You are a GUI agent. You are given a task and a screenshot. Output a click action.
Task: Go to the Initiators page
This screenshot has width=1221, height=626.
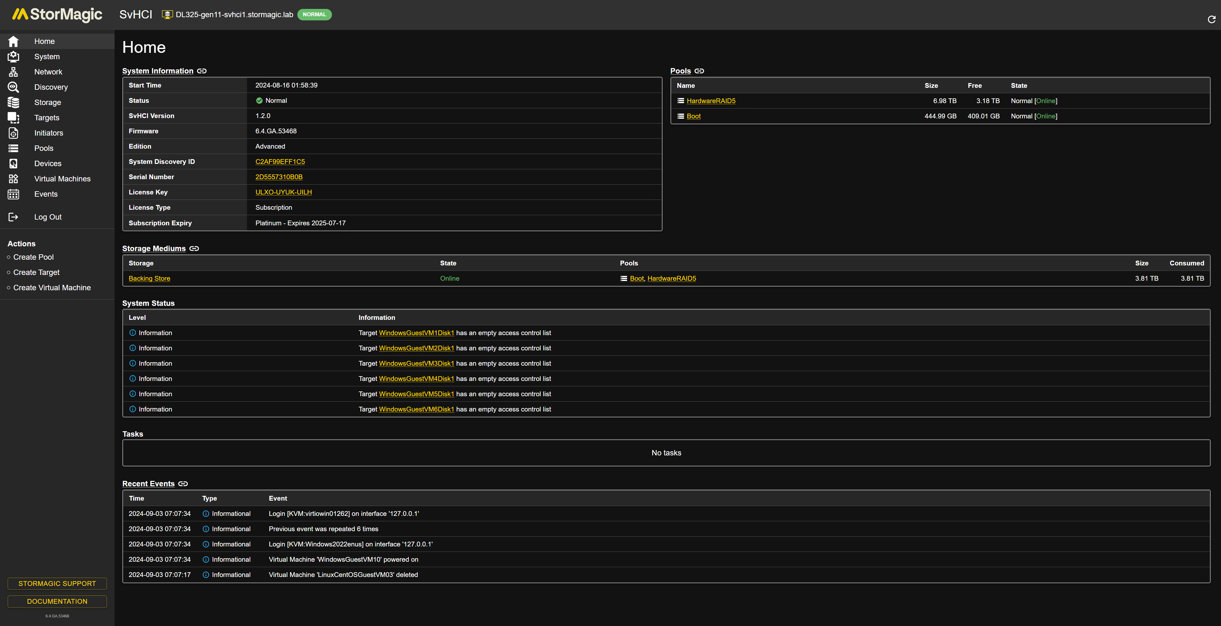(x=48, y=133)
